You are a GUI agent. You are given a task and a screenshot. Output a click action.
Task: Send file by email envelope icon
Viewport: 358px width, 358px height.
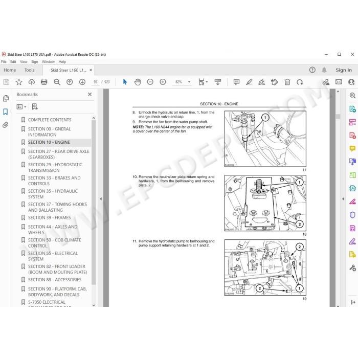pos(339,82)
